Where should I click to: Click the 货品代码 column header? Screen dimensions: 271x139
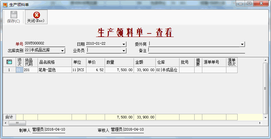31,62
